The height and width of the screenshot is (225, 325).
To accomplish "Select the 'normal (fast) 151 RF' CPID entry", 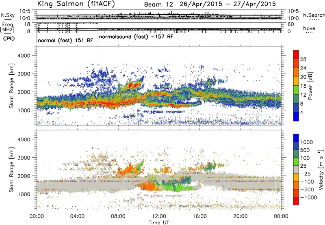I will [65, 40].
